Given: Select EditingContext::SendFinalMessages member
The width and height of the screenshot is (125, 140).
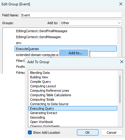Looking at the screenshot, I should [x=42, y=31].
